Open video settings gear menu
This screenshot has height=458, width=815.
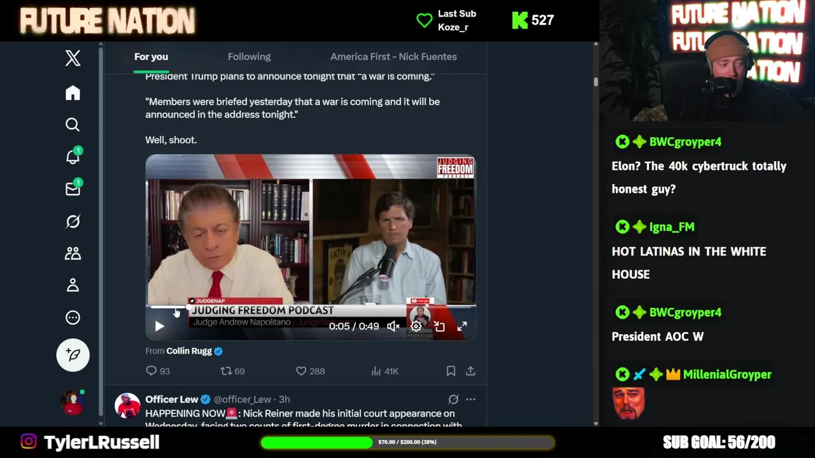point(416,326)
